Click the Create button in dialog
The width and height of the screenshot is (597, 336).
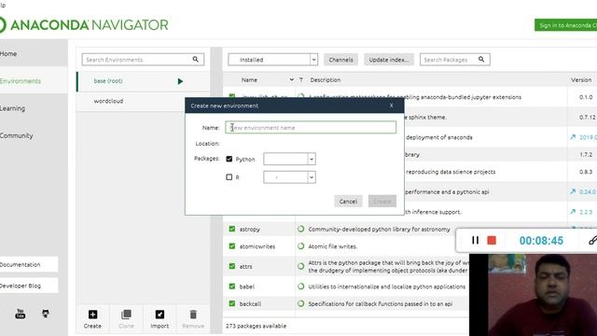[382, 202]
